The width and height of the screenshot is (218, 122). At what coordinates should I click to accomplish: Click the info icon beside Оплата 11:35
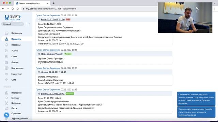[39, 72]
